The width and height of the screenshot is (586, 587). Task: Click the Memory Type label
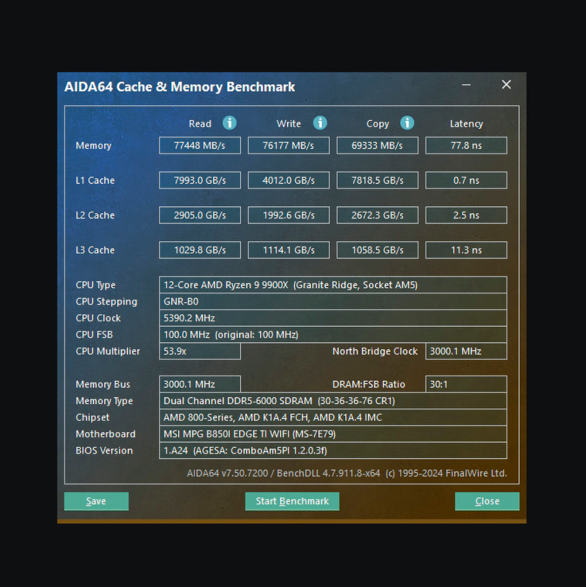point(104,401)
